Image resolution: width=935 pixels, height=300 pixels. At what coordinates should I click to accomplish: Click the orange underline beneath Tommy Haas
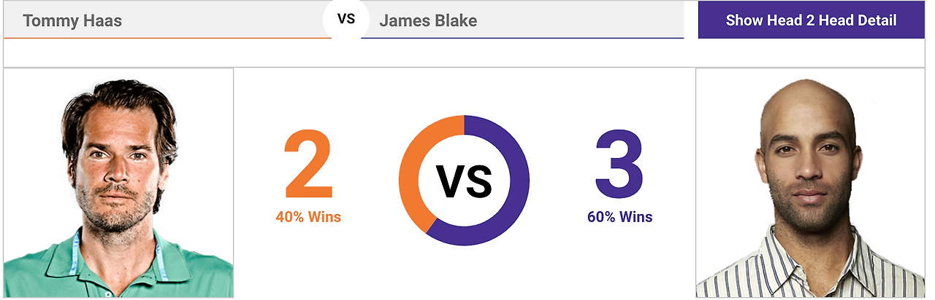click(167, 38)
